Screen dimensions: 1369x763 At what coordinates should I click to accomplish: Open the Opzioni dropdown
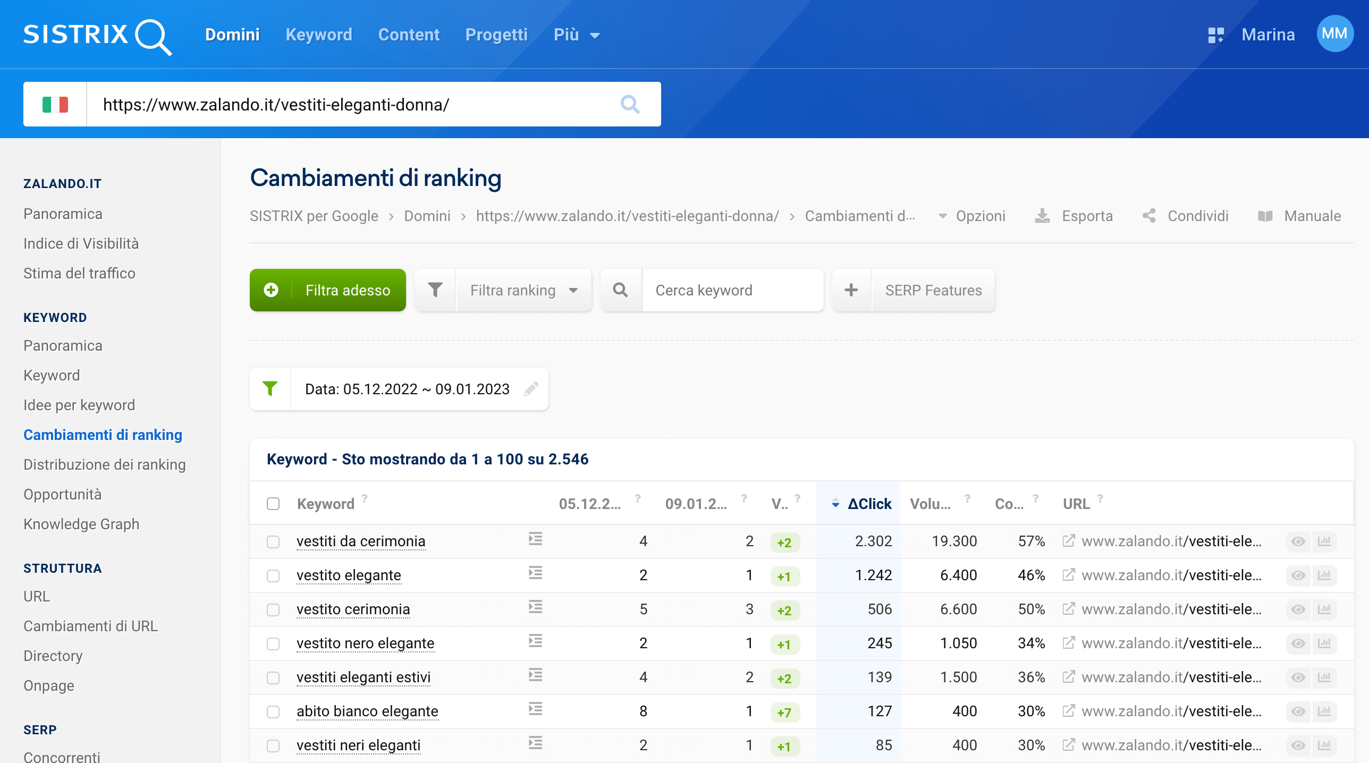point(971,216)
